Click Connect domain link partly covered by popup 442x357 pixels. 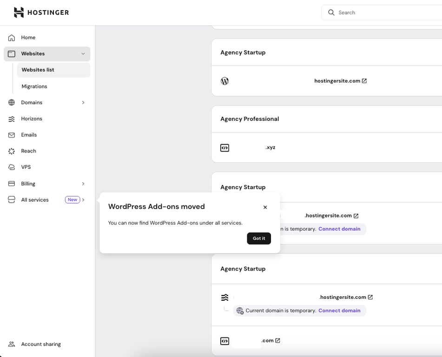tap(339, 229)
